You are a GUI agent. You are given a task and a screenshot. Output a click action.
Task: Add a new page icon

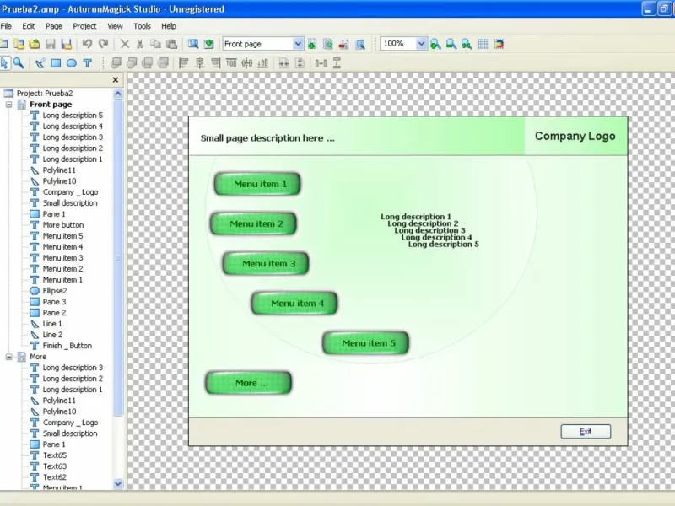click(312, 44)
